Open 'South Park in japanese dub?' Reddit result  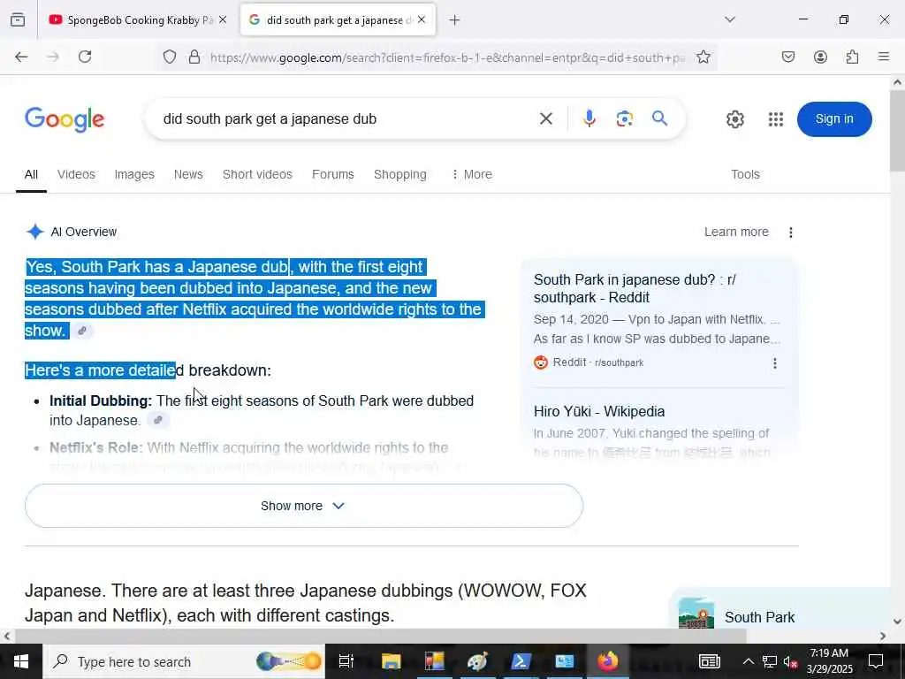tap(635, 288)
